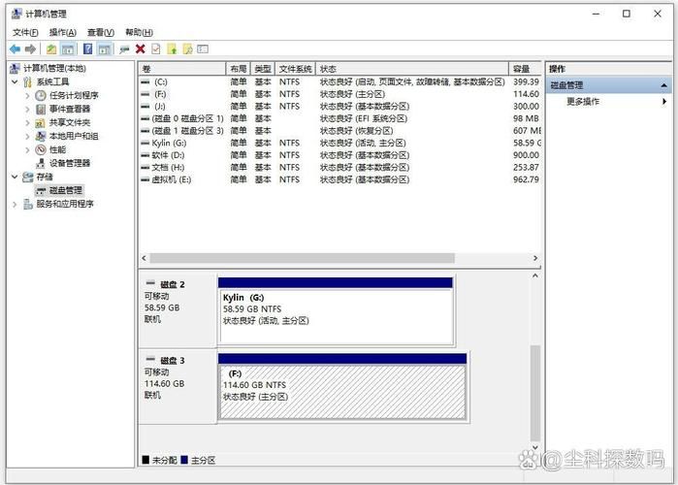Image resolution: width=678 pixels, height=485 pixels.
Task: Select the (J:) volume row
Action: 339,107
